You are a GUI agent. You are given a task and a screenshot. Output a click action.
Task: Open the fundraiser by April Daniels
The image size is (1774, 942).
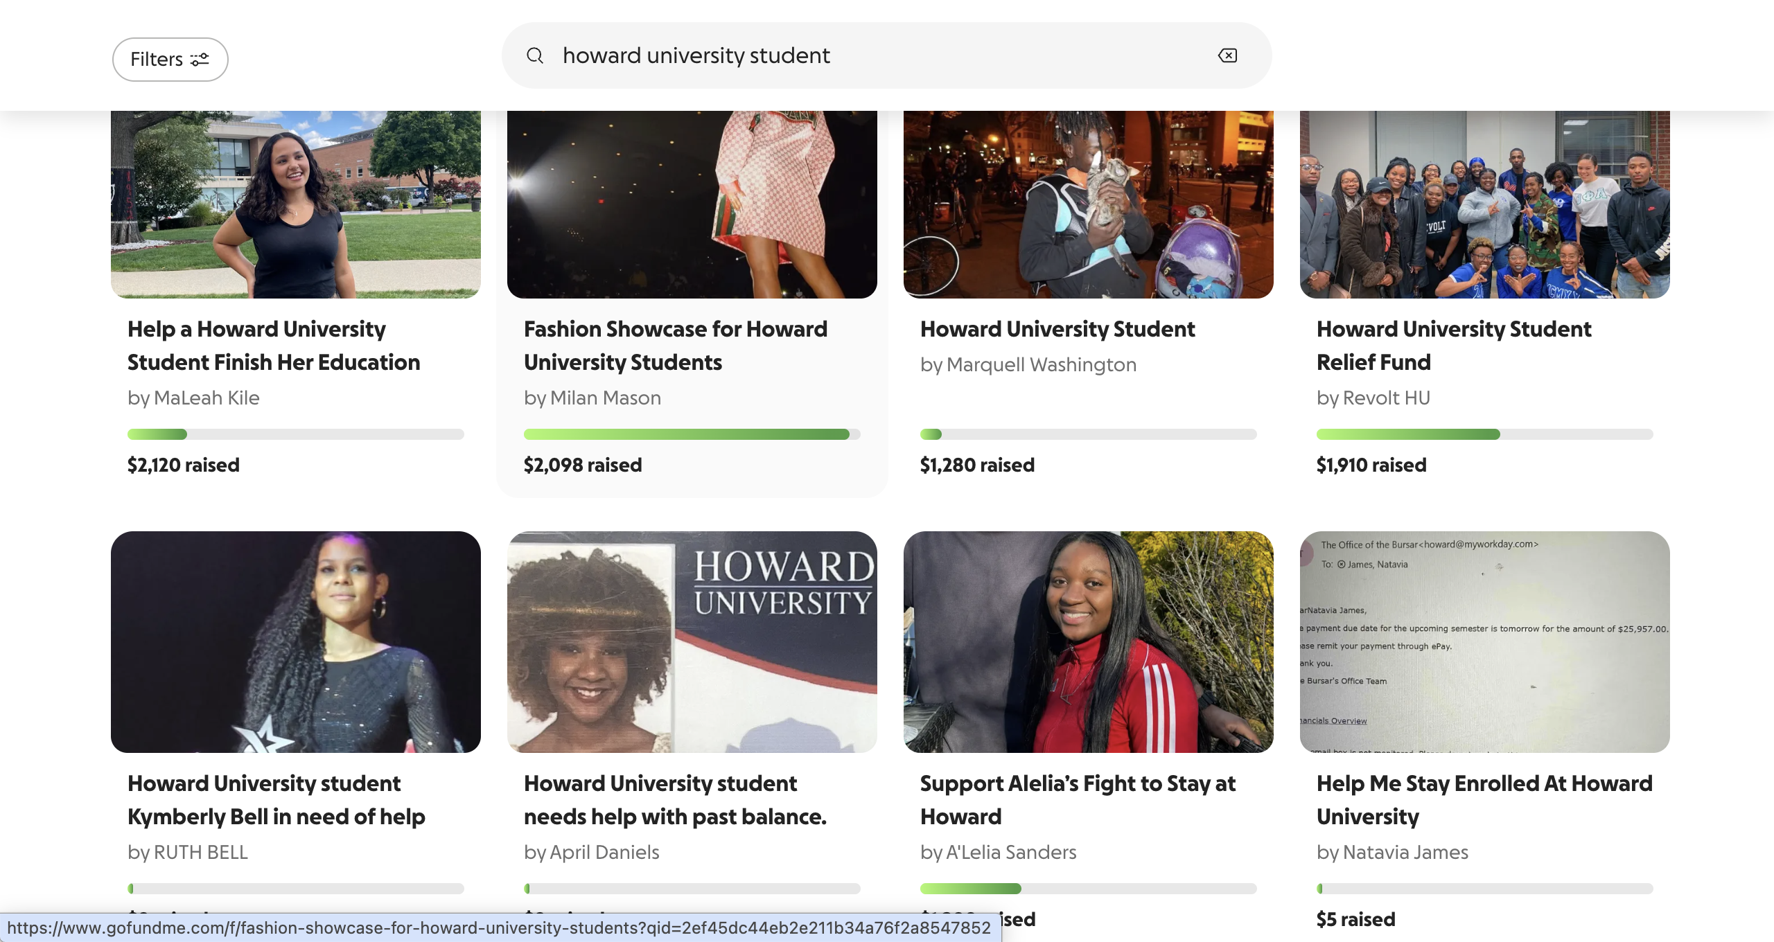coord(675,800)
